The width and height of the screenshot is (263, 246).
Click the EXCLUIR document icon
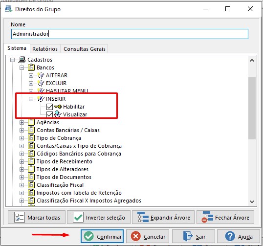click(x=41, y=83)
